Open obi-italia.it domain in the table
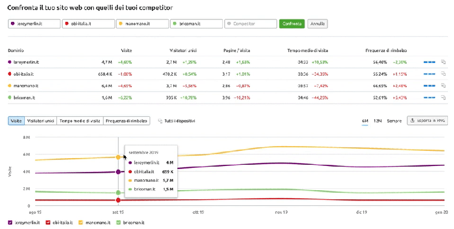This screenshot has height=229, width=454. (24, 74)
